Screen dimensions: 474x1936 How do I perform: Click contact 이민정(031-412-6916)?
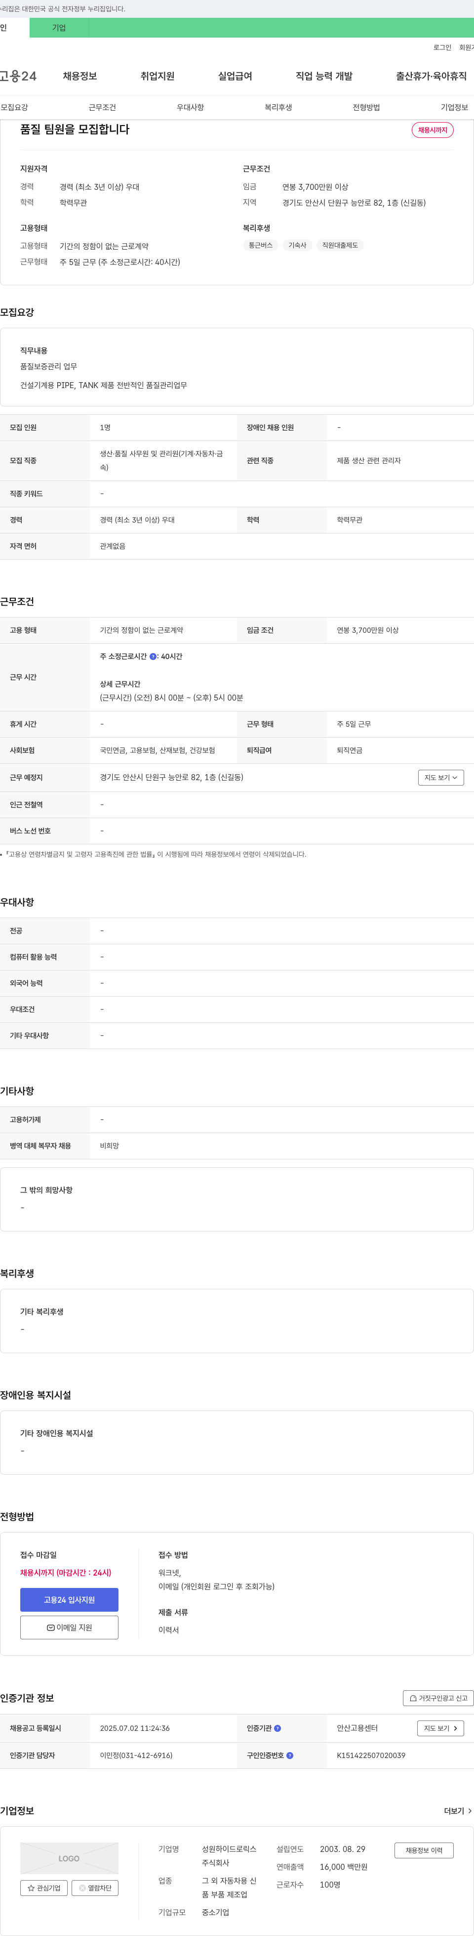(136, 1756)
